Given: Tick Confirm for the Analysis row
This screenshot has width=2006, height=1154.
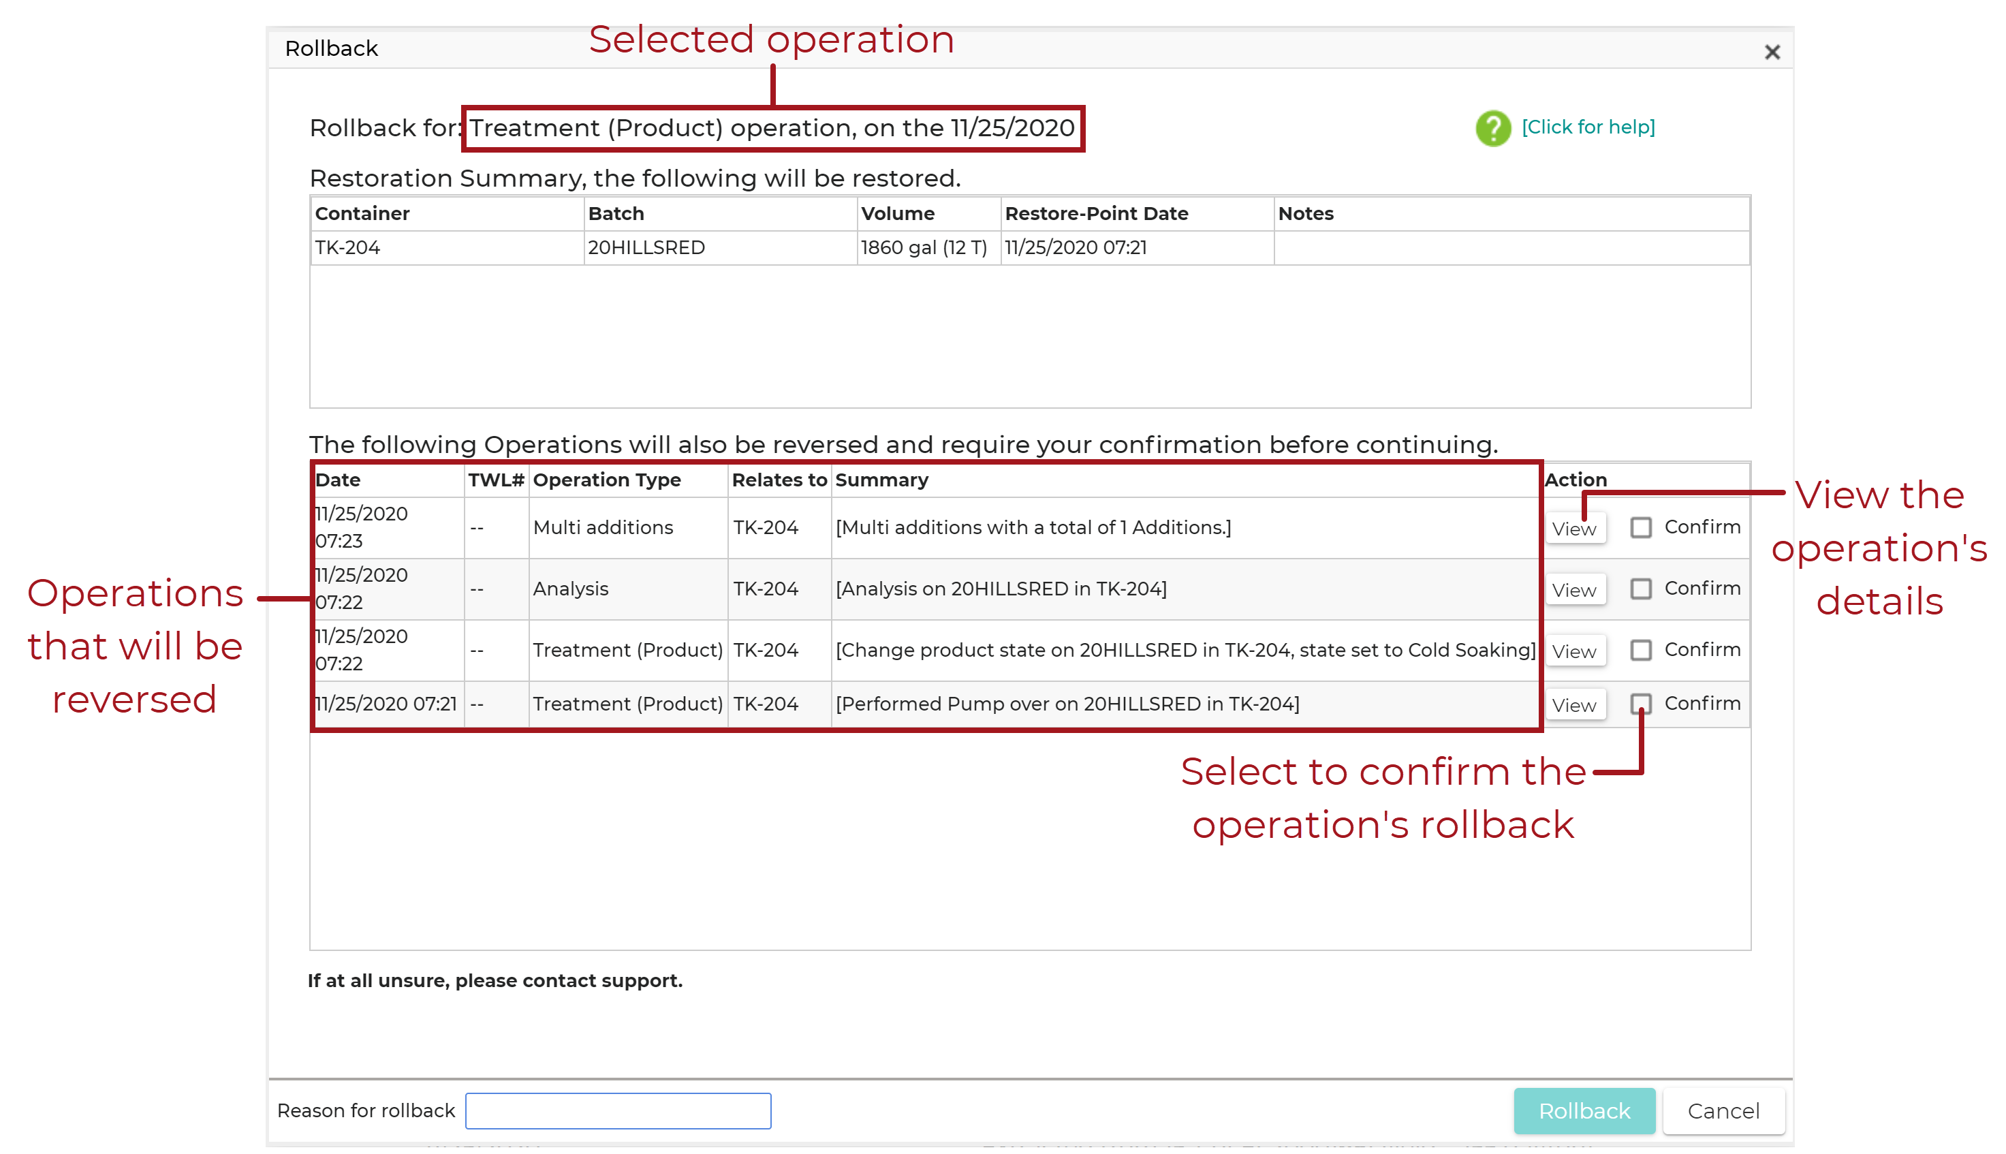Looking at the screenshot, I should click(x=1641, y=588).
